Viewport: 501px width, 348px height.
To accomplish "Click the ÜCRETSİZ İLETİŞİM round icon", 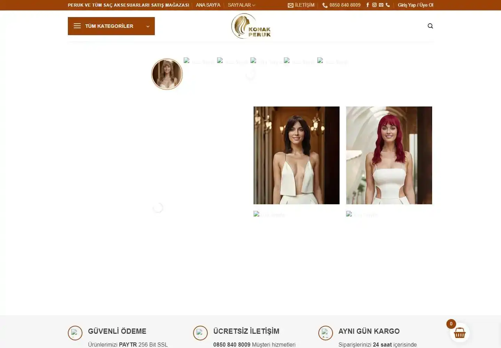I will click(200, 333).
